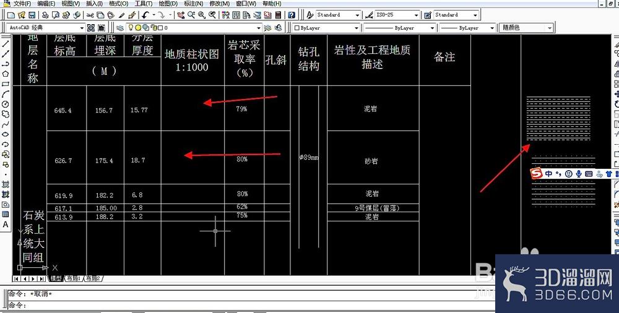Toggle Sogou IME Chinese/English mode
The image size is (619, 313).
548,174
